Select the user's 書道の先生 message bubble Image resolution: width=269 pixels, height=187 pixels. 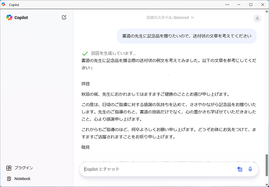pos(187,36)
